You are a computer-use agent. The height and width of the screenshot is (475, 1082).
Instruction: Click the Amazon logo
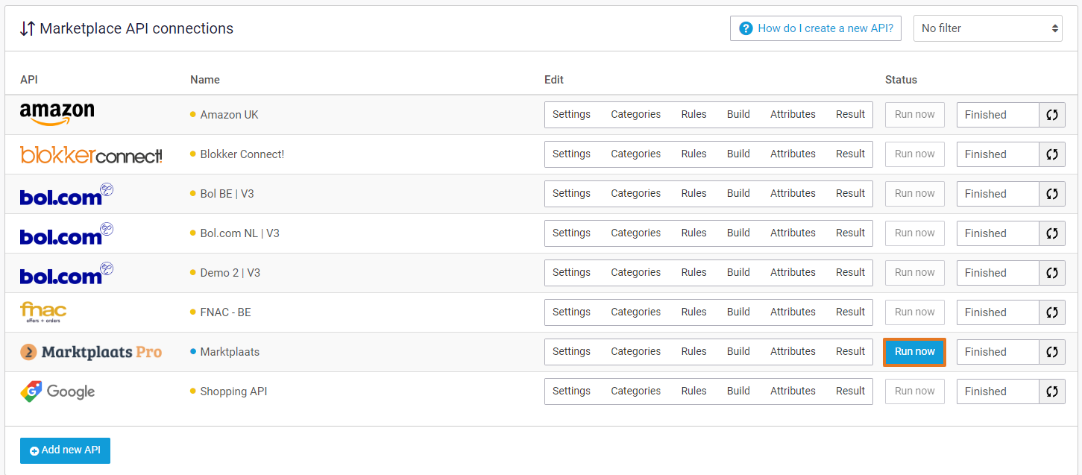[57, 114]
